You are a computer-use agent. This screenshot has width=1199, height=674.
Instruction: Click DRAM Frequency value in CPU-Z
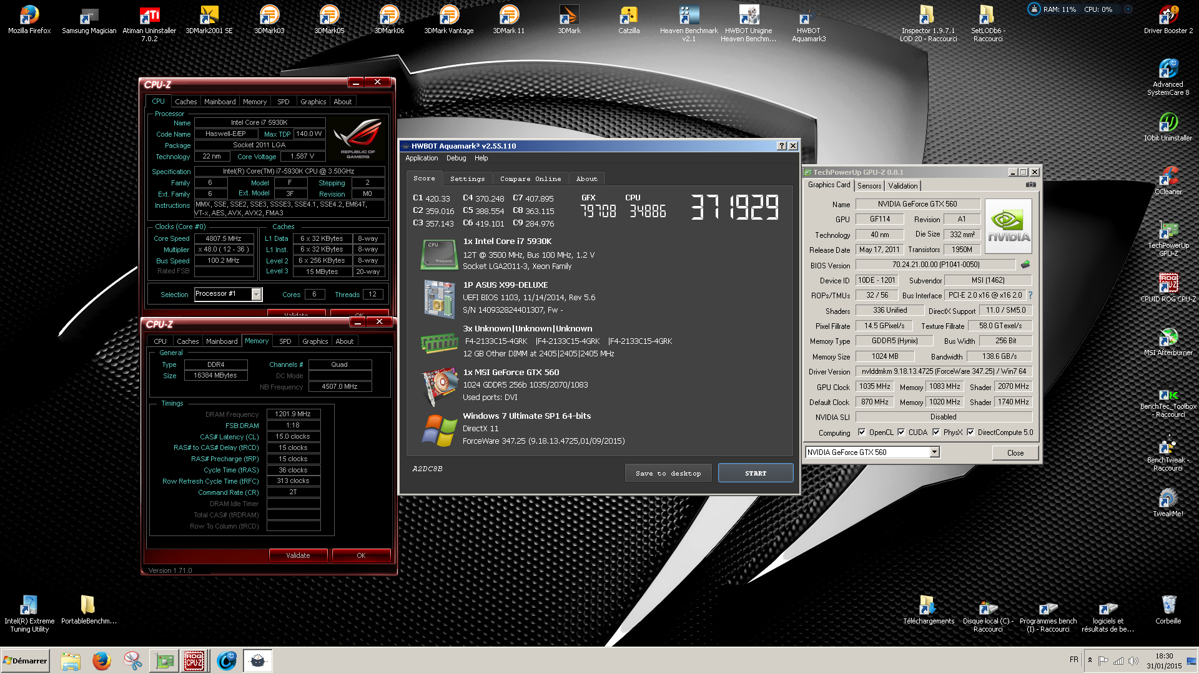pyautogui.click(x=294, y=414)
